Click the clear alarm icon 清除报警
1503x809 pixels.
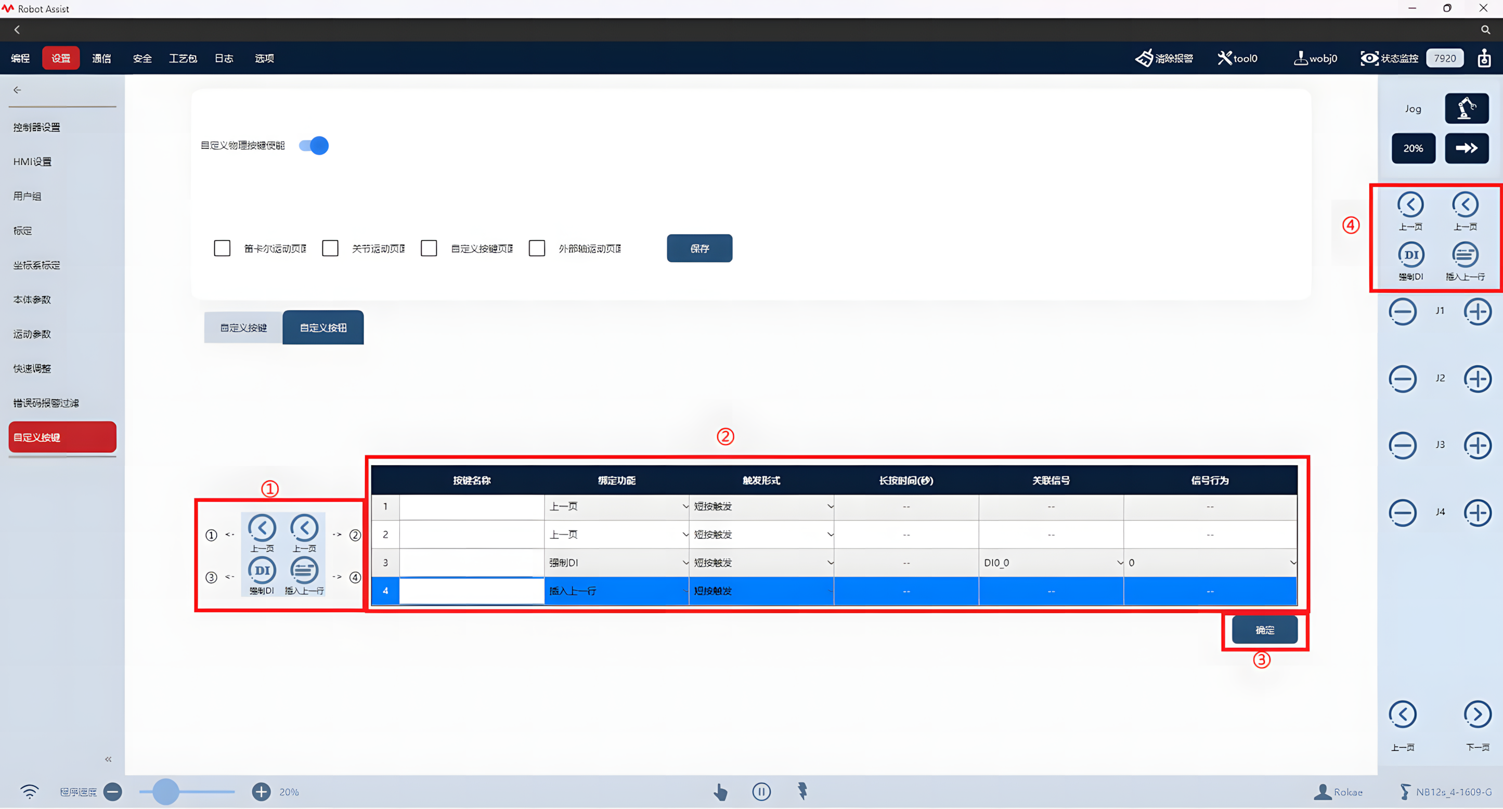pos(1144,58)
